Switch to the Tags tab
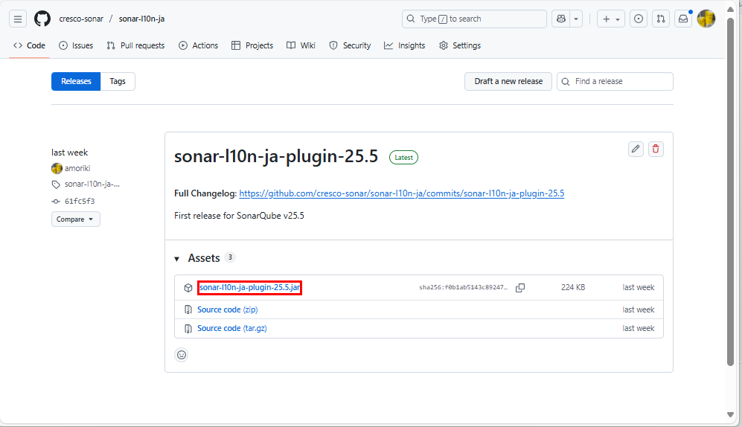The image size is (742, 427). point(118,81)
